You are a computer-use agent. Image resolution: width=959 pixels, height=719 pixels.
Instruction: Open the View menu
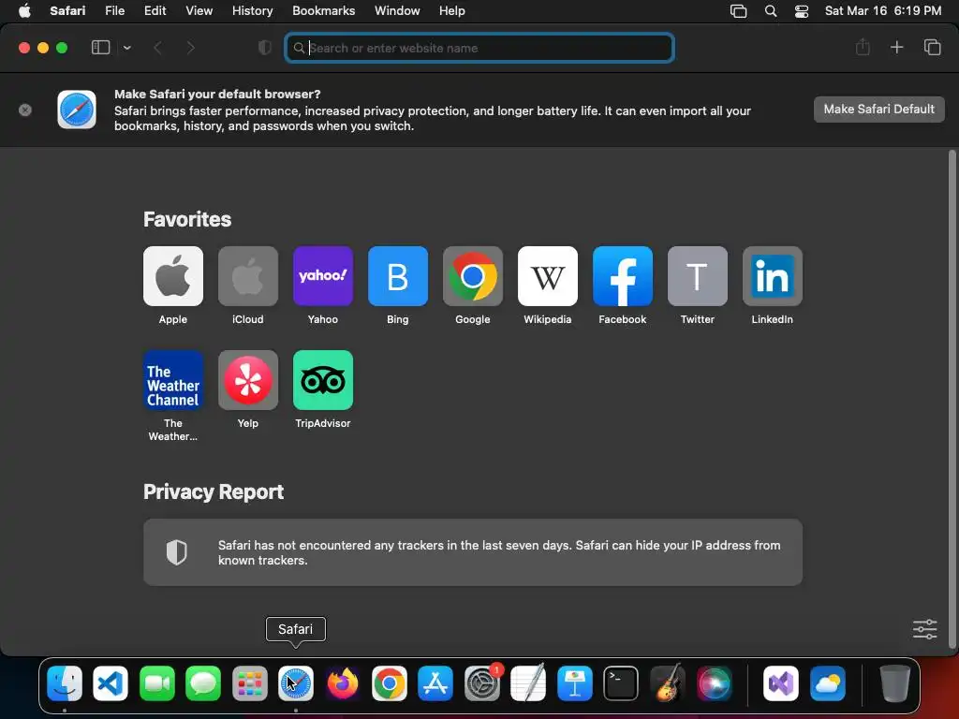199,10
